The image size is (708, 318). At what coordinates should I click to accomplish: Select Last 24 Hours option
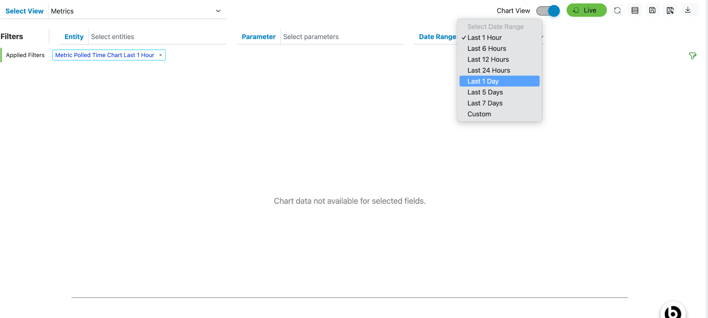[488, 70]
